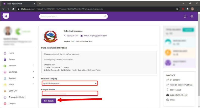Open Chrome extensions puzzle icon
Image resolution: width=200 pixels, height=108 pixels.
coord(187,9)
